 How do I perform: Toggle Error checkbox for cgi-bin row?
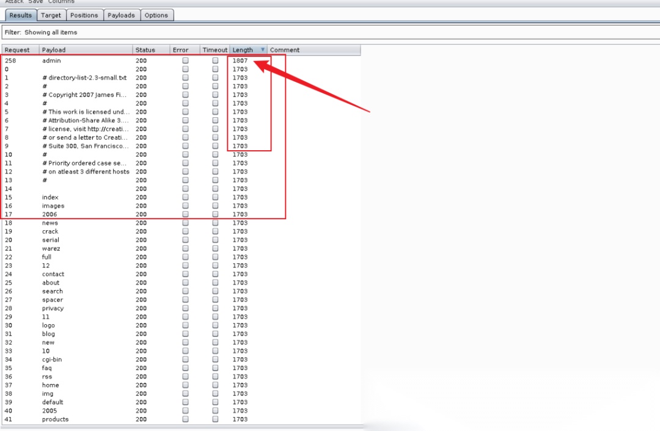click(x=185, y=360)
